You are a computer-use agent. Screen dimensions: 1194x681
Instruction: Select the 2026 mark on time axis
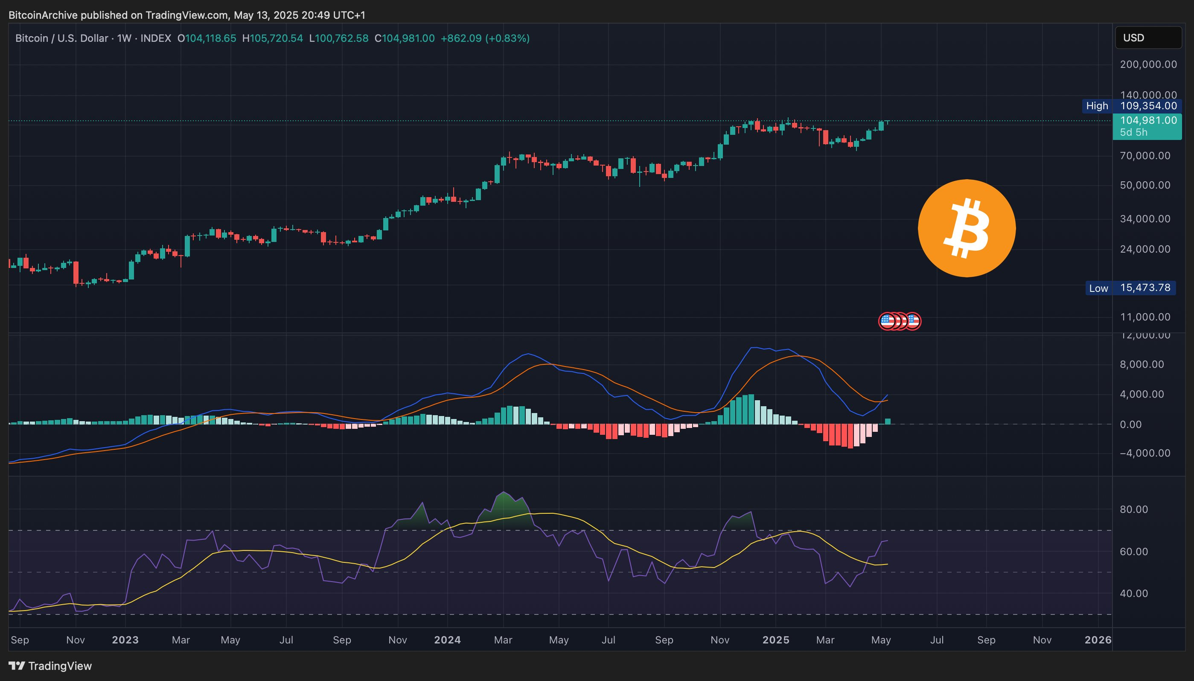1098,640
